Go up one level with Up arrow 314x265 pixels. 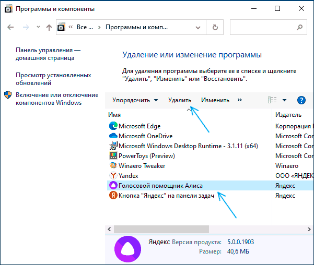pos(49,27)
